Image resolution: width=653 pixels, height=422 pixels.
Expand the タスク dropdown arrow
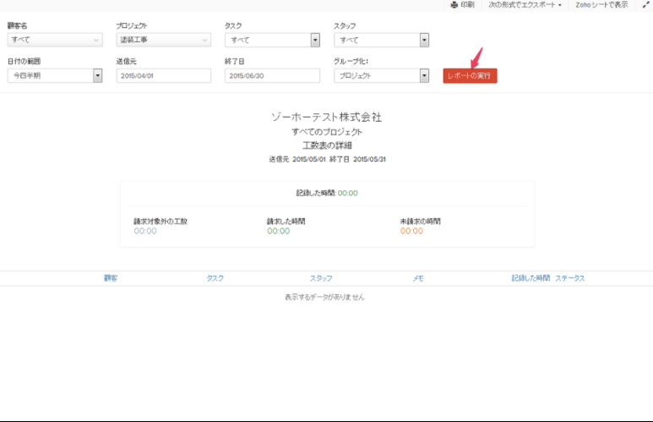315,40
